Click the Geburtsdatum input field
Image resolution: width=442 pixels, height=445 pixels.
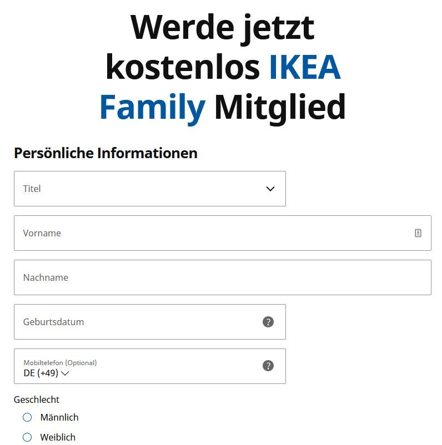coord(139,322)
